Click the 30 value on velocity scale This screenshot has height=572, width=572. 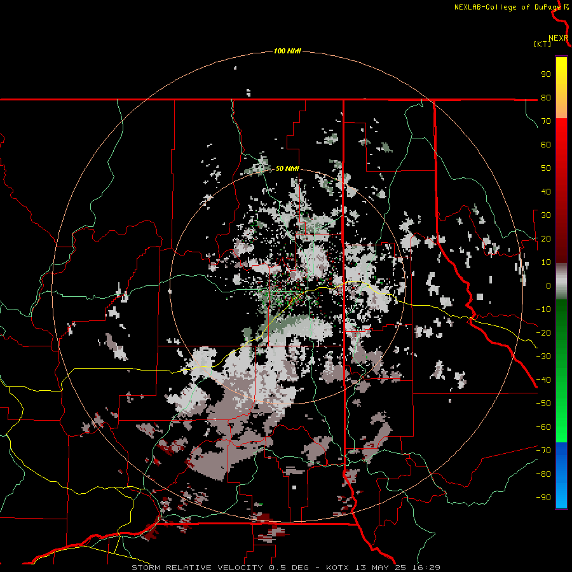[x=546, y=215]
